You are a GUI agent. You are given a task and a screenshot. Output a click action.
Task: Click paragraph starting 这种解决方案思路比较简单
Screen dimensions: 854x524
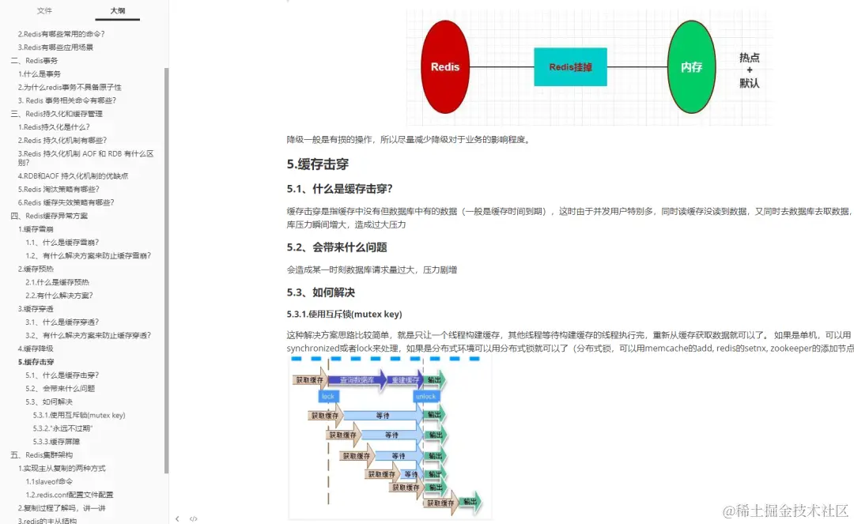tap(569, 341)
